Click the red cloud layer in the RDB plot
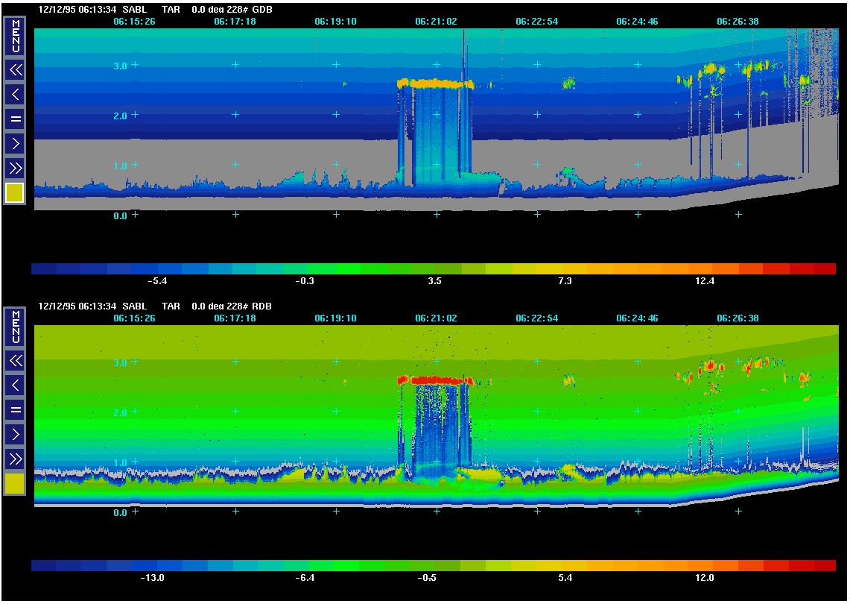The width and height of the screenshot is (850, 604). click(436, 380)
